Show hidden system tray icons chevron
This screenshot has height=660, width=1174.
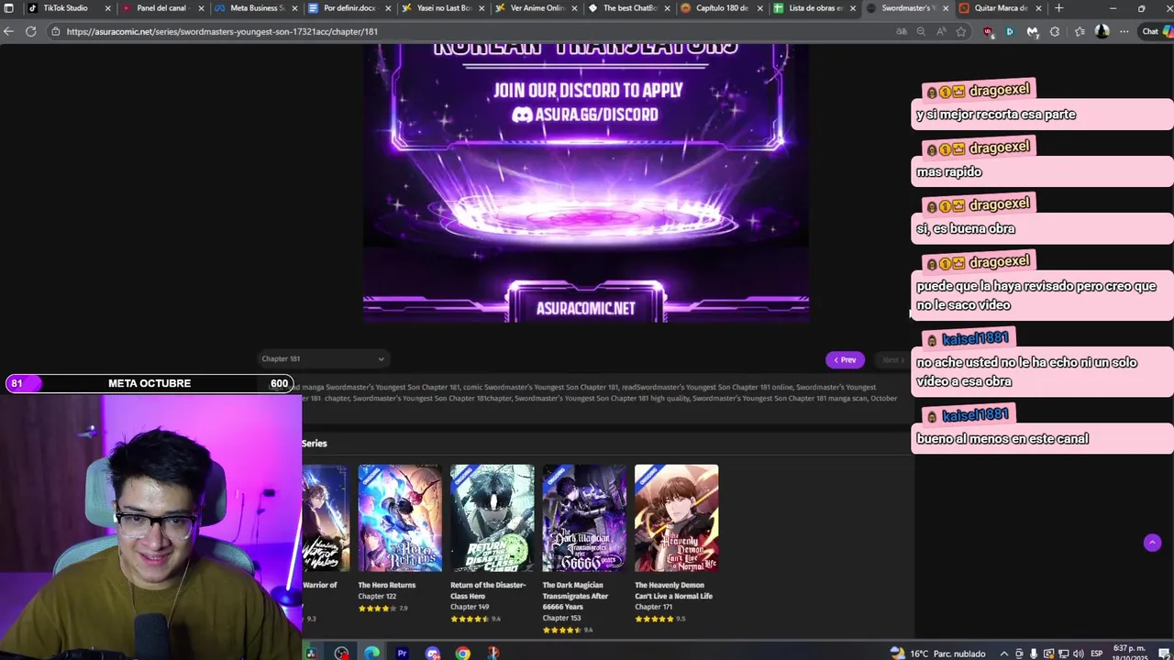pyautogui.click(x=1004, y=654)
